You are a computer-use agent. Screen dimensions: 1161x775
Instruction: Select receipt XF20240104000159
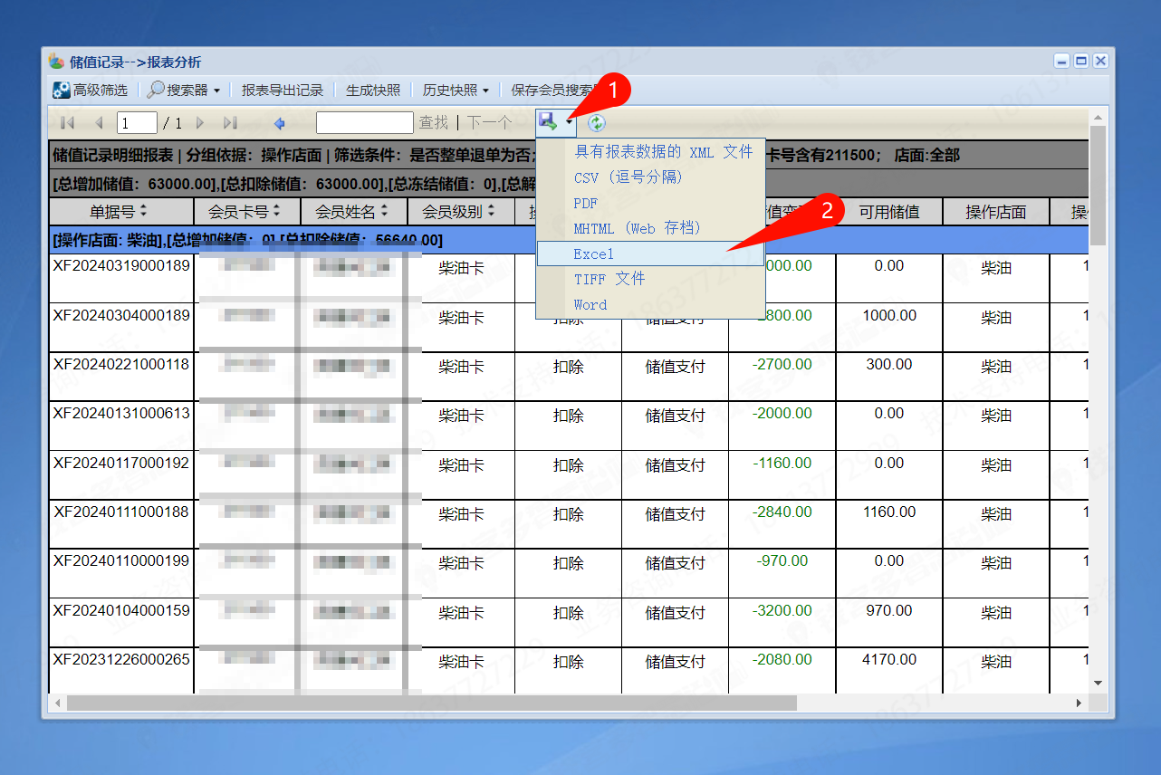point(121,611)
